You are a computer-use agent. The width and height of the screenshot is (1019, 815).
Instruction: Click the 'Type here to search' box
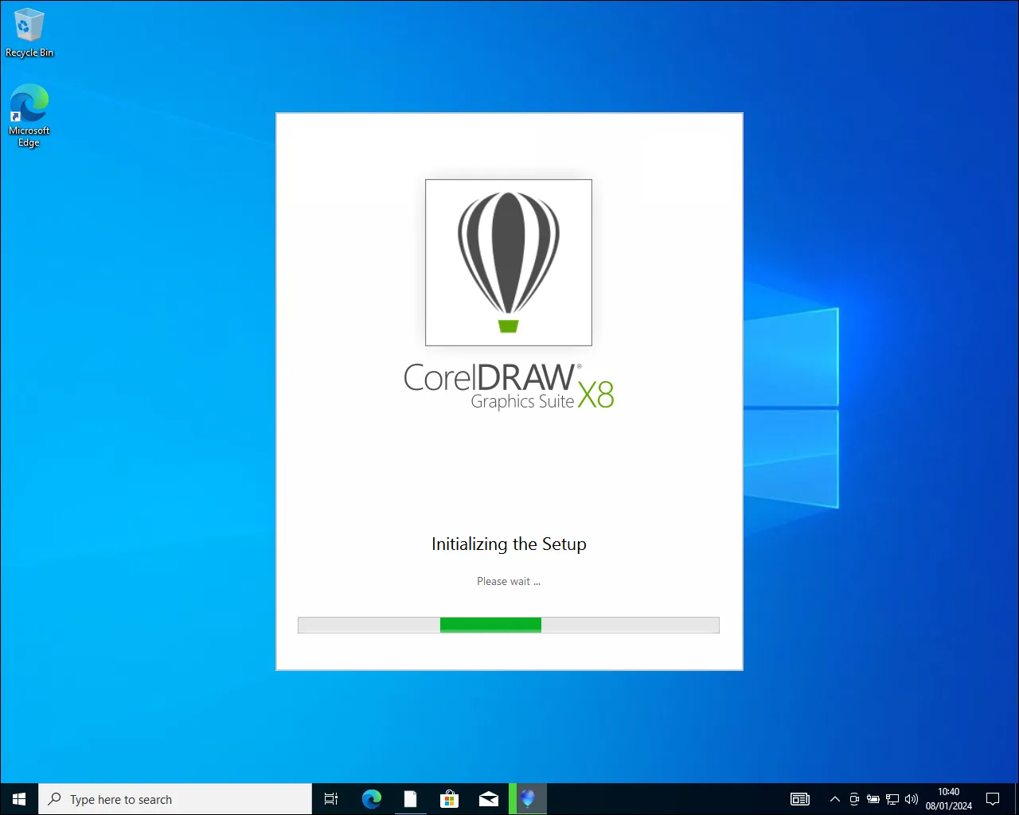175,799
